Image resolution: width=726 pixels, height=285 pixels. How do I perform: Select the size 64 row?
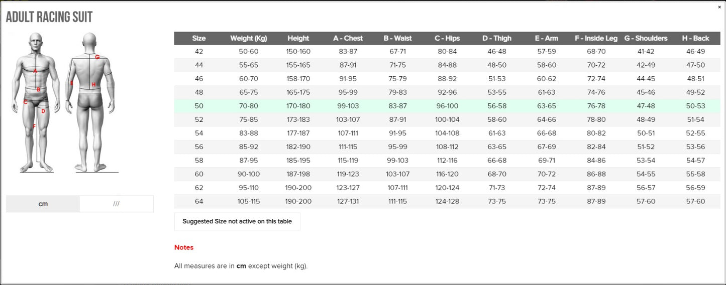447,201
